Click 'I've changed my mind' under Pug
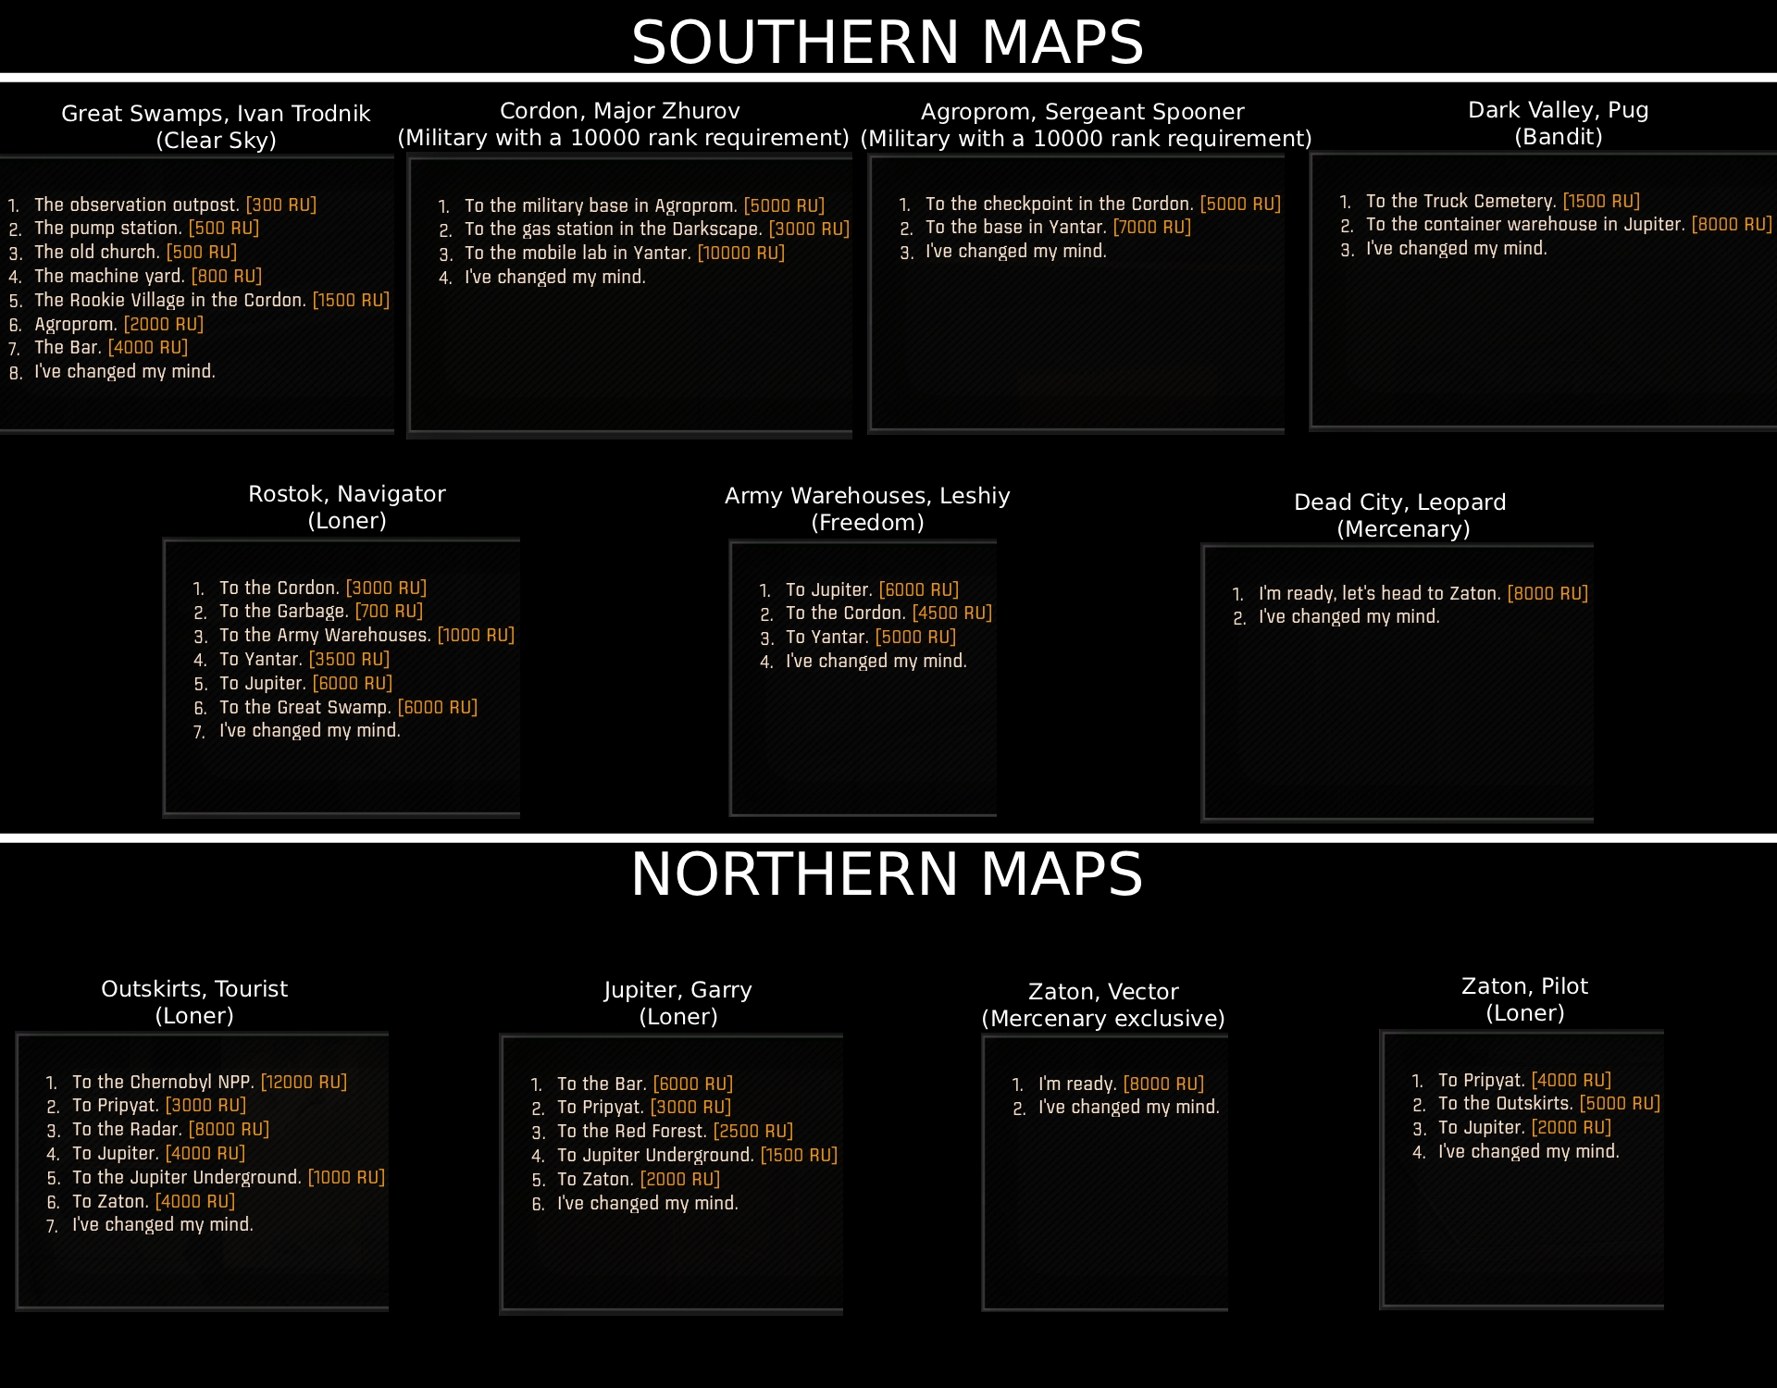 1456,249
